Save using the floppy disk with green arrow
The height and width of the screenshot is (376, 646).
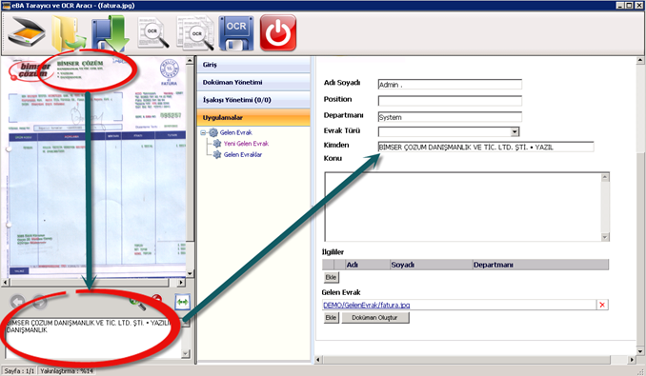(110, 33)
